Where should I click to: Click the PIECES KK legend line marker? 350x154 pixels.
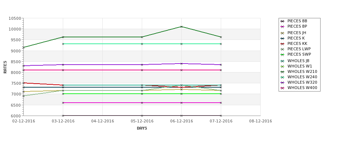click(x=283, y=43)
